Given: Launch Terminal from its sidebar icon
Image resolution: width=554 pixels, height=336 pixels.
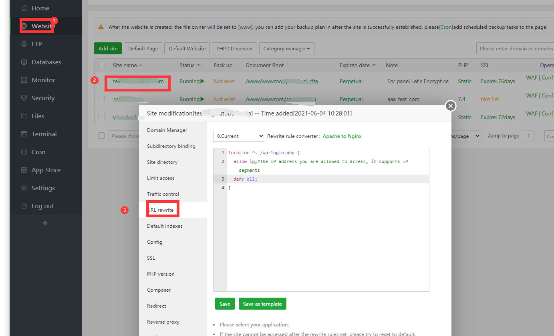Looking at the screenshot, I should point(24,134).
